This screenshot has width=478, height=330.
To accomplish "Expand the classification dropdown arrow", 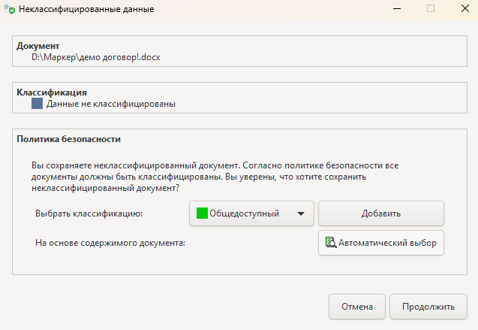I will 301,213.
